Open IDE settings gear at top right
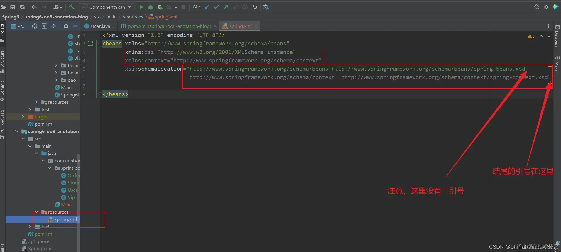 pos(546,7)
